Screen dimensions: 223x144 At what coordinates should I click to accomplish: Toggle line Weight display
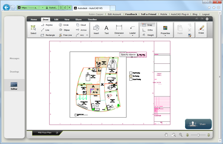(148, 35)
